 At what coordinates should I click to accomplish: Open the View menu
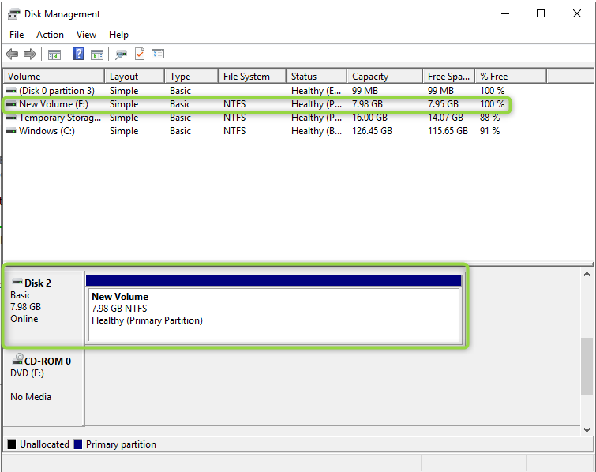pos(86,35)
